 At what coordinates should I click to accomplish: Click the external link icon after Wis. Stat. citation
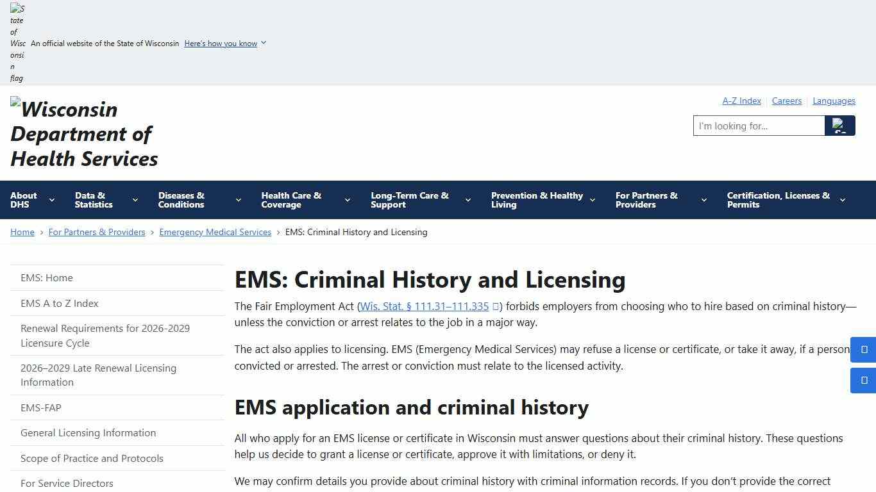496,306
